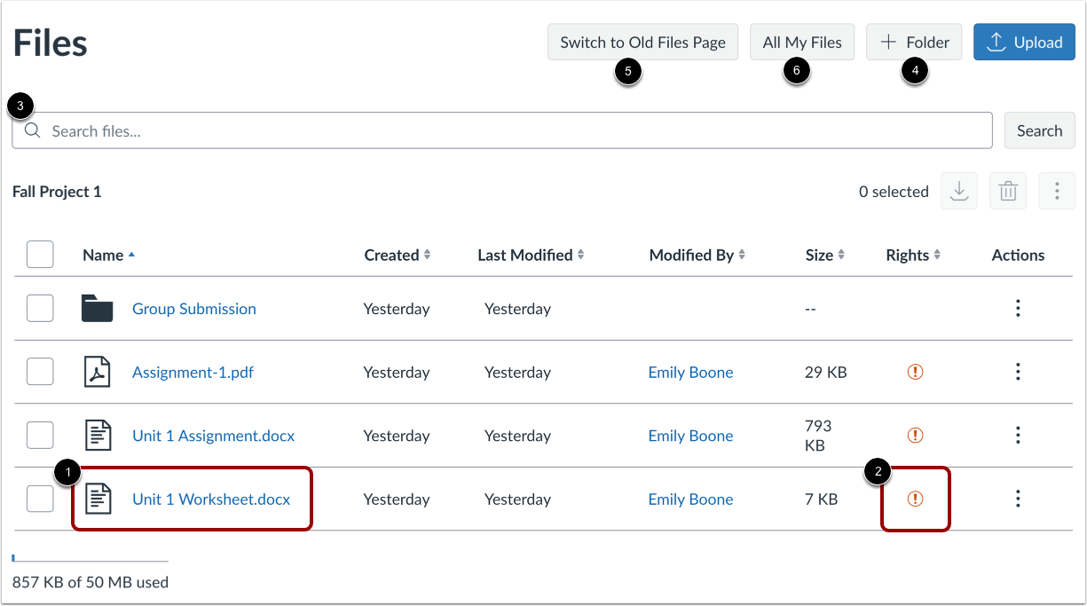The image size is (1087, 606).
Task: Check the select-all checkbox in the table header
Action: tap(40, 255)
